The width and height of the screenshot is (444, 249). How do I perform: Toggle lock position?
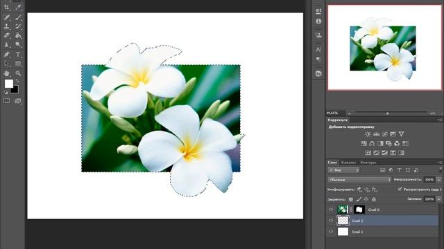click(366, 199)
